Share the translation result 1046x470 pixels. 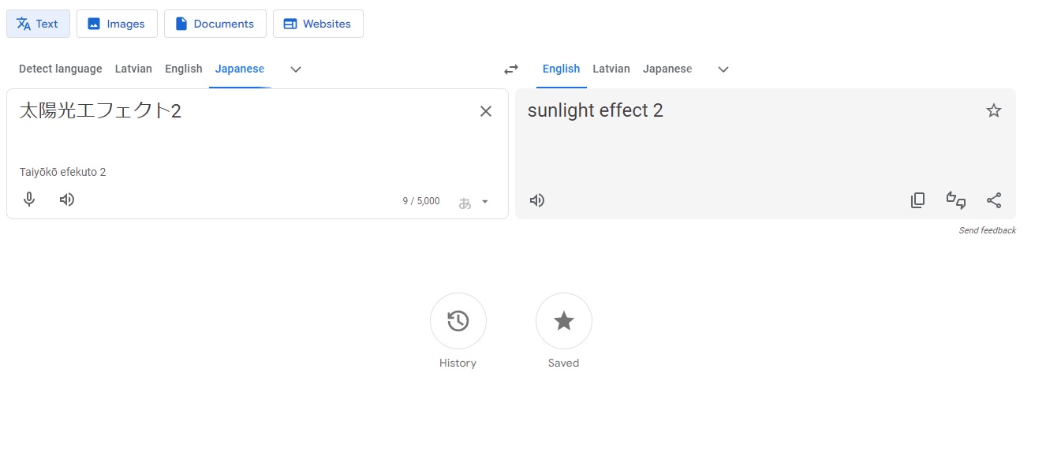click(994, 200)
